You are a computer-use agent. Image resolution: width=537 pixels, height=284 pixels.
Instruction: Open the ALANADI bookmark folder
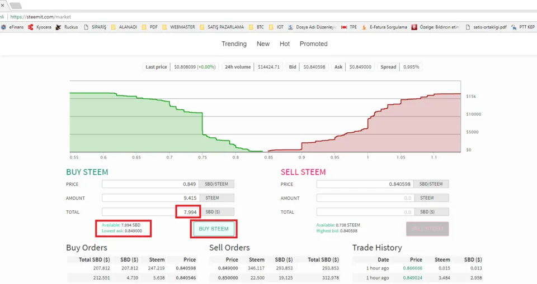pos(124,27)
